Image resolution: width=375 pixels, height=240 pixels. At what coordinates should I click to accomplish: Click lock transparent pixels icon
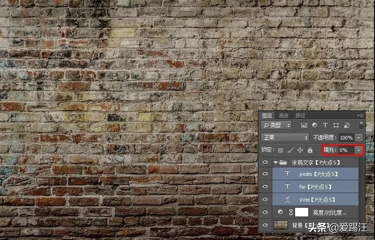(281, 150)
